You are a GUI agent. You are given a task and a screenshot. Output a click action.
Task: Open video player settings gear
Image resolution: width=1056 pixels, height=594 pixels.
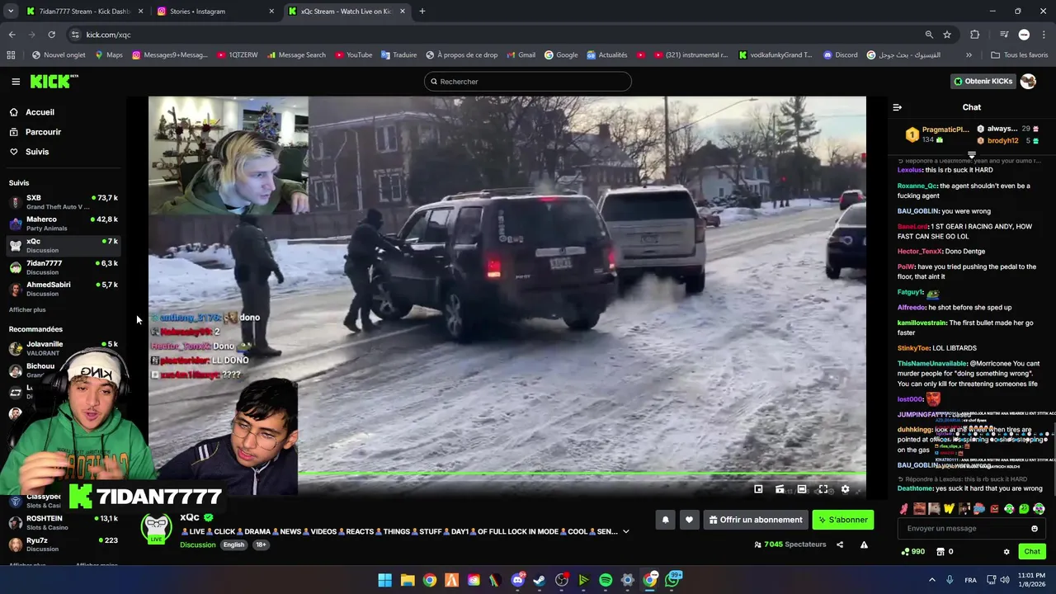pos(845,489)
